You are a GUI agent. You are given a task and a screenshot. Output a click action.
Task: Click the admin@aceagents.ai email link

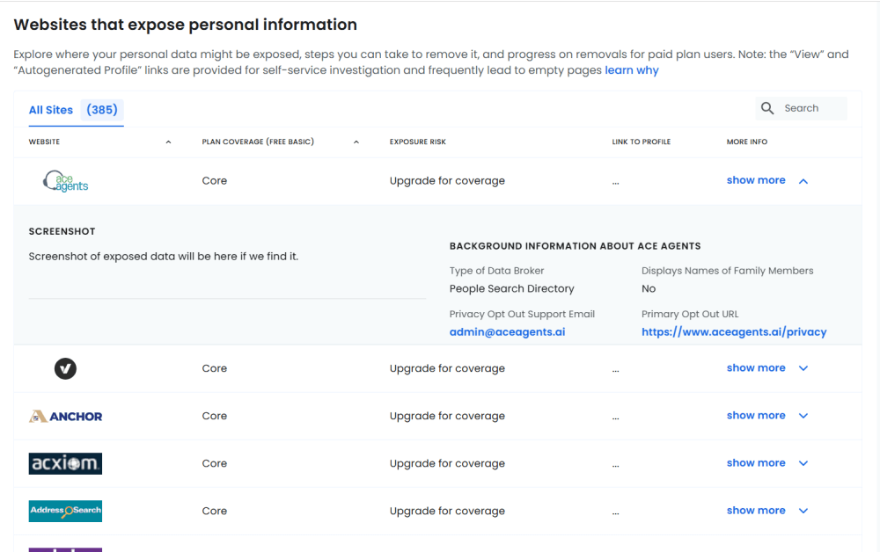pyautogui.click(x=507, y=332)
